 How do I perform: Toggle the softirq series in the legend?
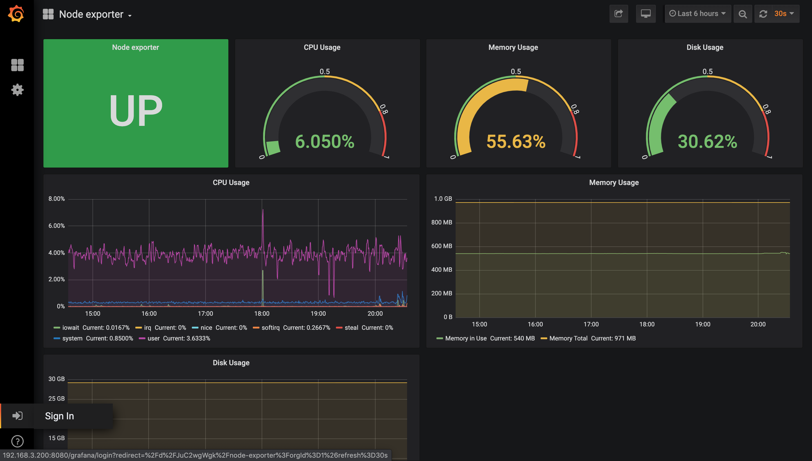point(271,328)
